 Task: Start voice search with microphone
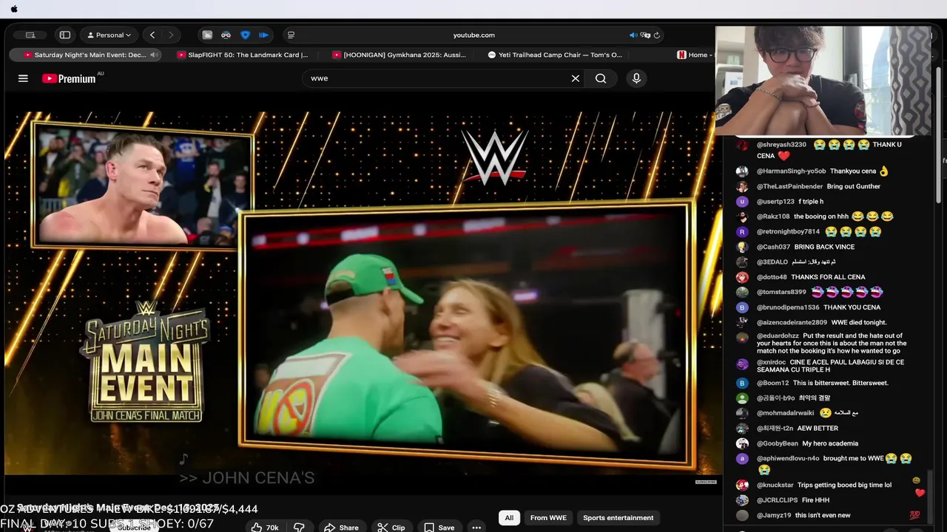point(636,78)
